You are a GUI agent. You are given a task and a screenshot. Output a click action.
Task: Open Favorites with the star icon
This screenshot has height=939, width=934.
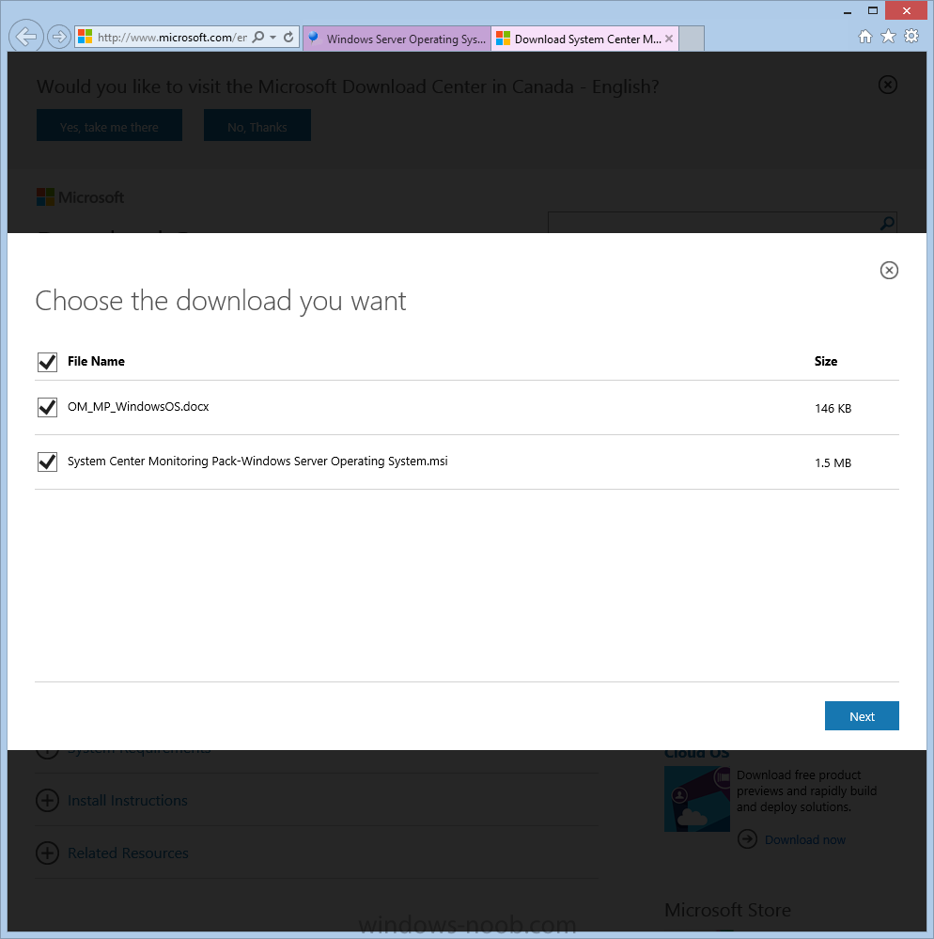pos(889,37)
